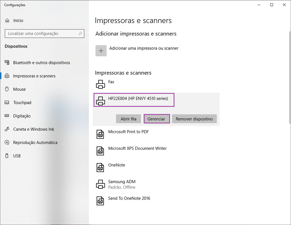Click the Samsung ADM printer icon
This screenshot has width=291, height=225.
point(100,184)
